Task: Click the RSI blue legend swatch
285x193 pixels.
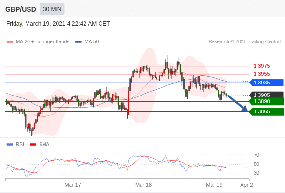Action: tap(10, 145)
